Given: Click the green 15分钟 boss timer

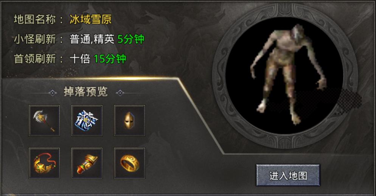Looking at the screenshot, I should (110, 59).
